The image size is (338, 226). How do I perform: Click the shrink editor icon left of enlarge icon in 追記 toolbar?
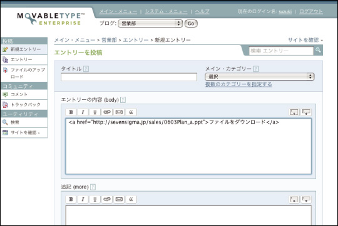pos(294,199)
